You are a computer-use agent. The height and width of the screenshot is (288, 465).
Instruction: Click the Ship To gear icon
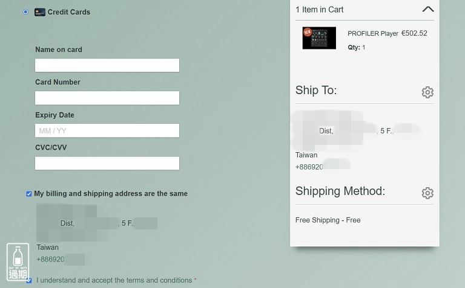[x=427, y=92]
